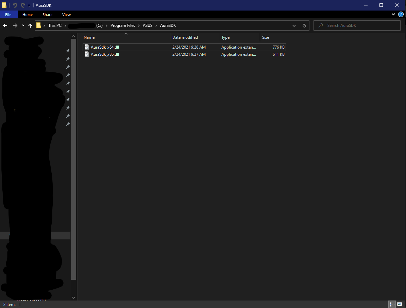Screen dimensions: 406x308
Task: Expand the chevron after ASUS breadcrumb
Action: click(x=156, y=25)
